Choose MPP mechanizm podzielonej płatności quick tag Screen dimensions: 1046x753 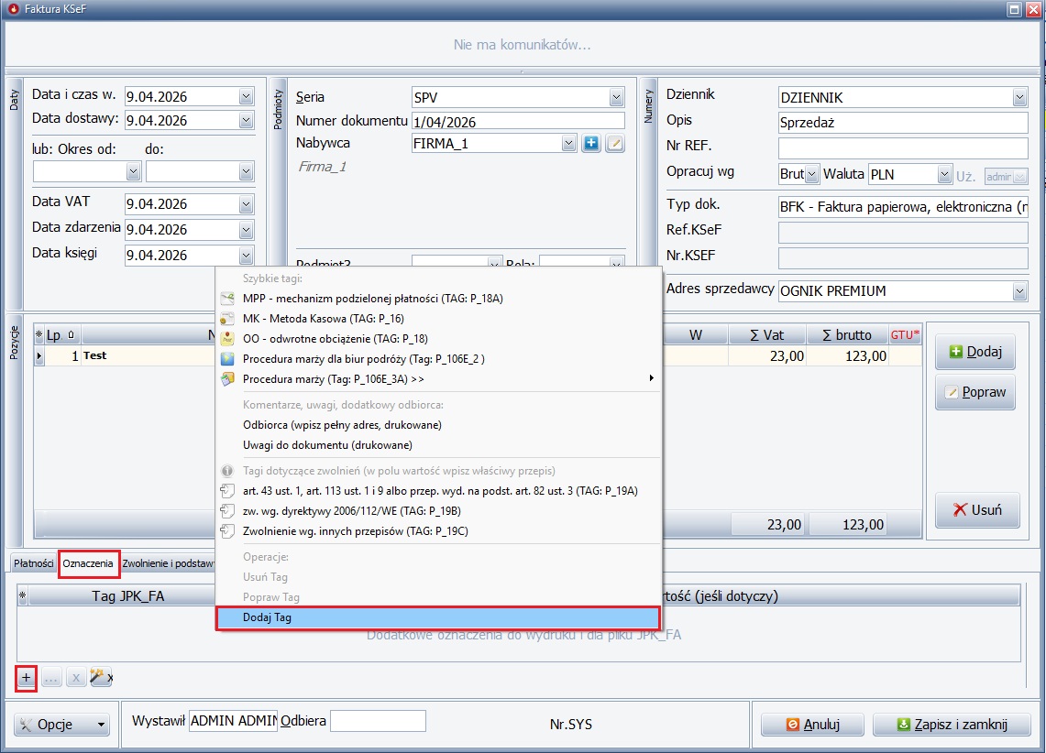(x=372, y=299)
